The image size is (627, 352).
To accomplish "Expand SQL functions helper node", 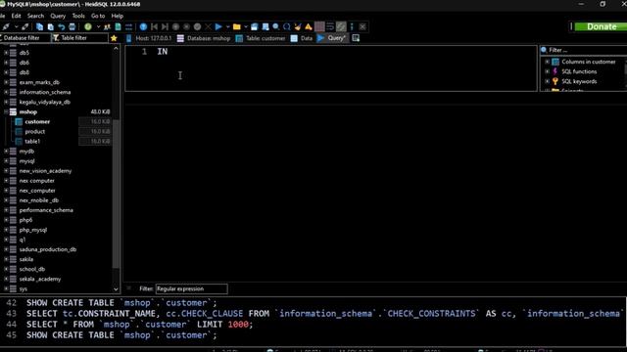I will pos(547,71).
